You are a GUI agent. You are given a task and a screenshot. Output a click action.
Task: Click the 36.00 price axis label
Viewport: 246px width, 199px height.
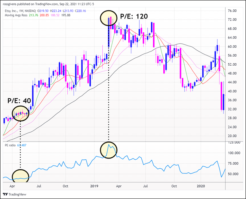232,100
